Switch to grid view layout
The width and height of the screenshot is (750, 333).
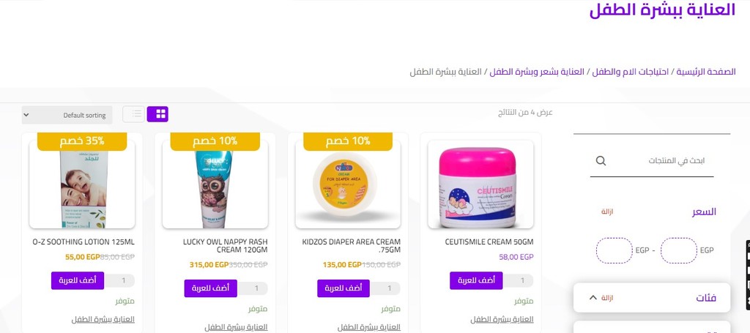(x=157, y=113)
